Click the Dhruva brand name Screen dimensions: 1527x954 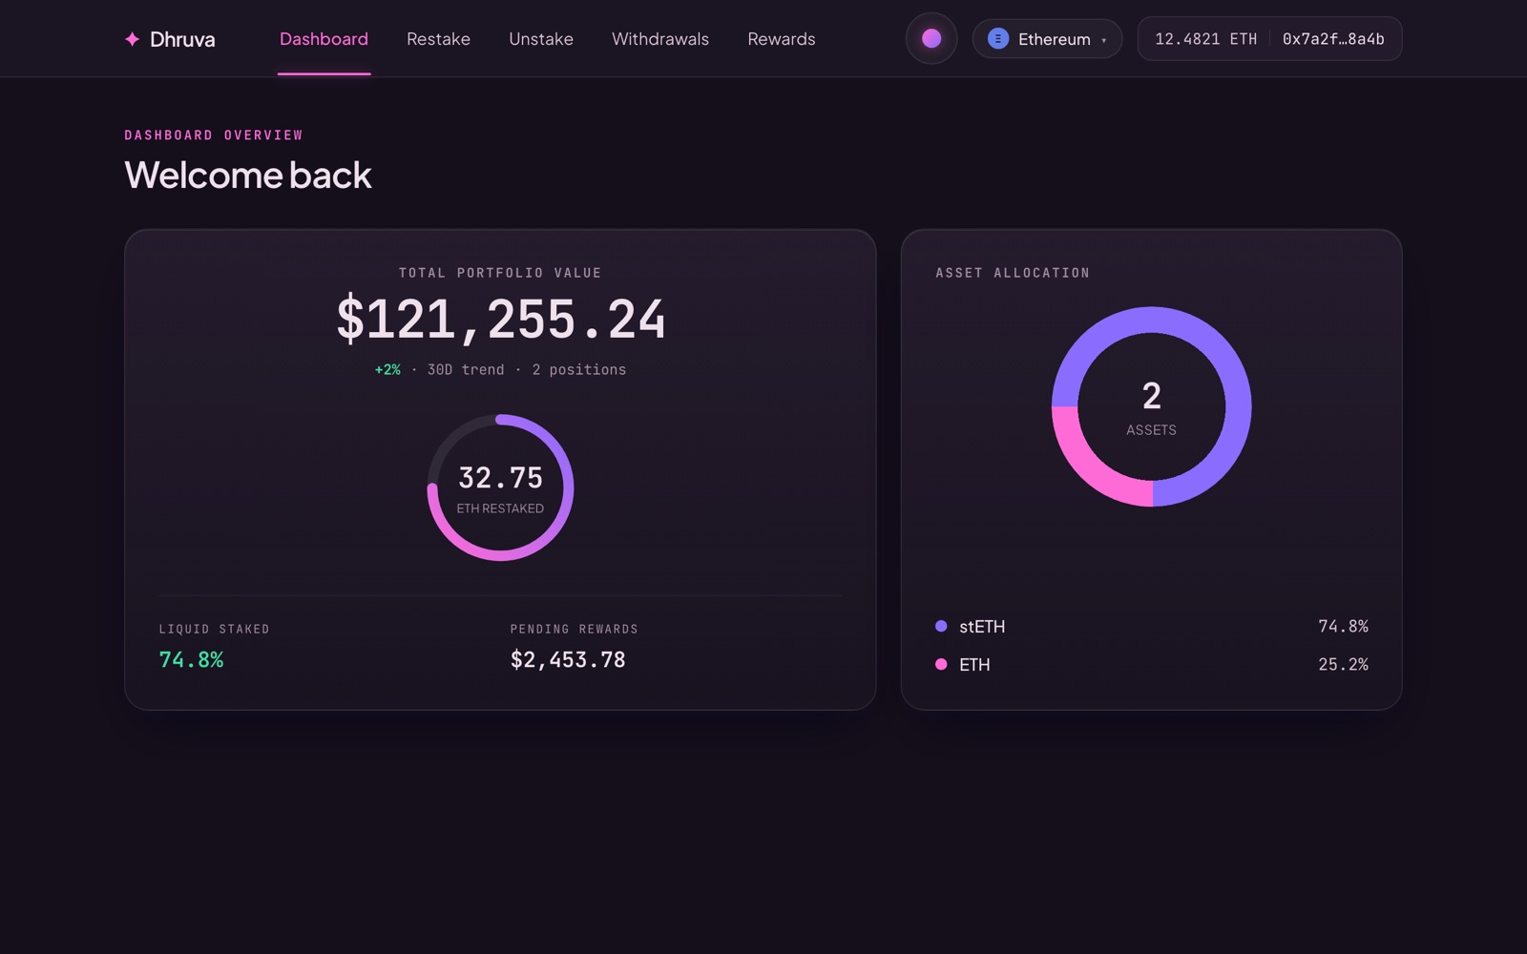pyautogui.click(x=182, y=39)
